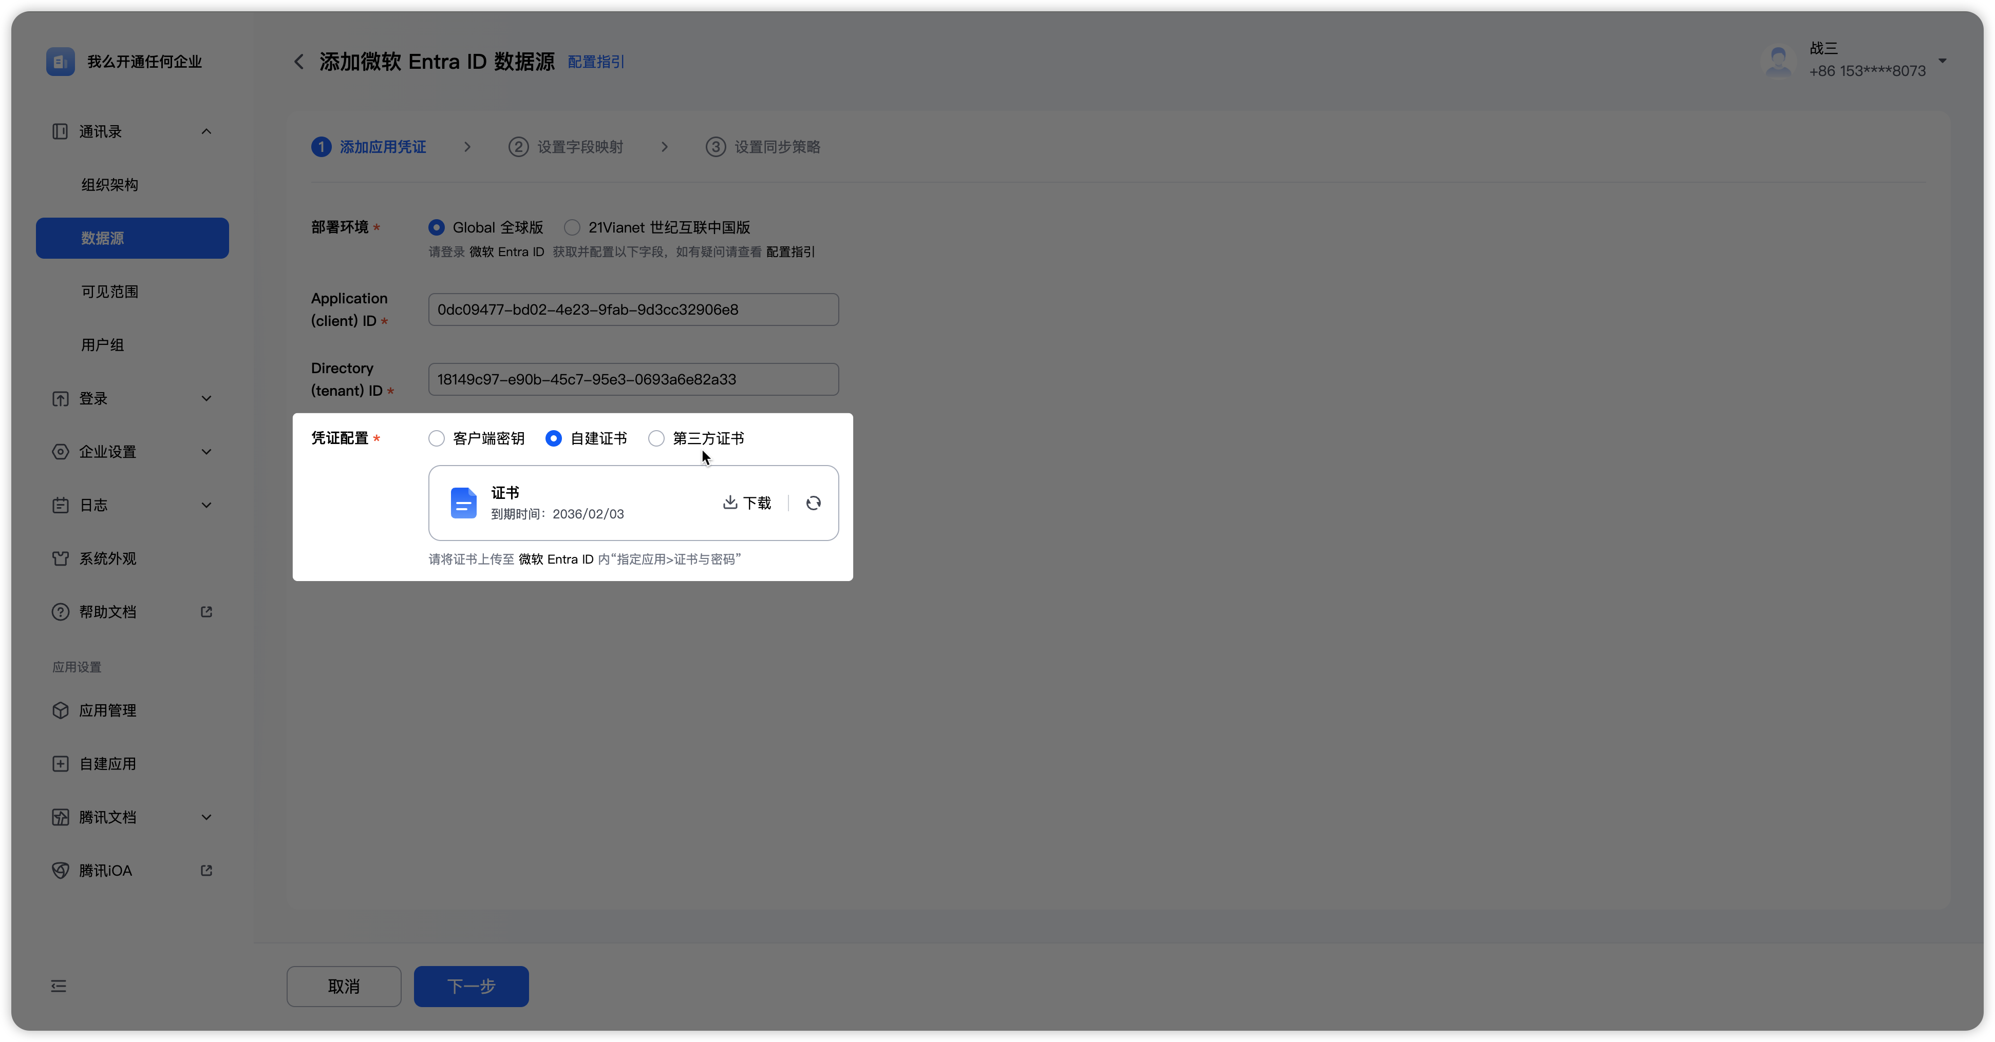This screenshot has height=1042, width=1995.
Task: Select 客户端密钥 radio option
Action: pyautogui.click(x=437, y=439)
